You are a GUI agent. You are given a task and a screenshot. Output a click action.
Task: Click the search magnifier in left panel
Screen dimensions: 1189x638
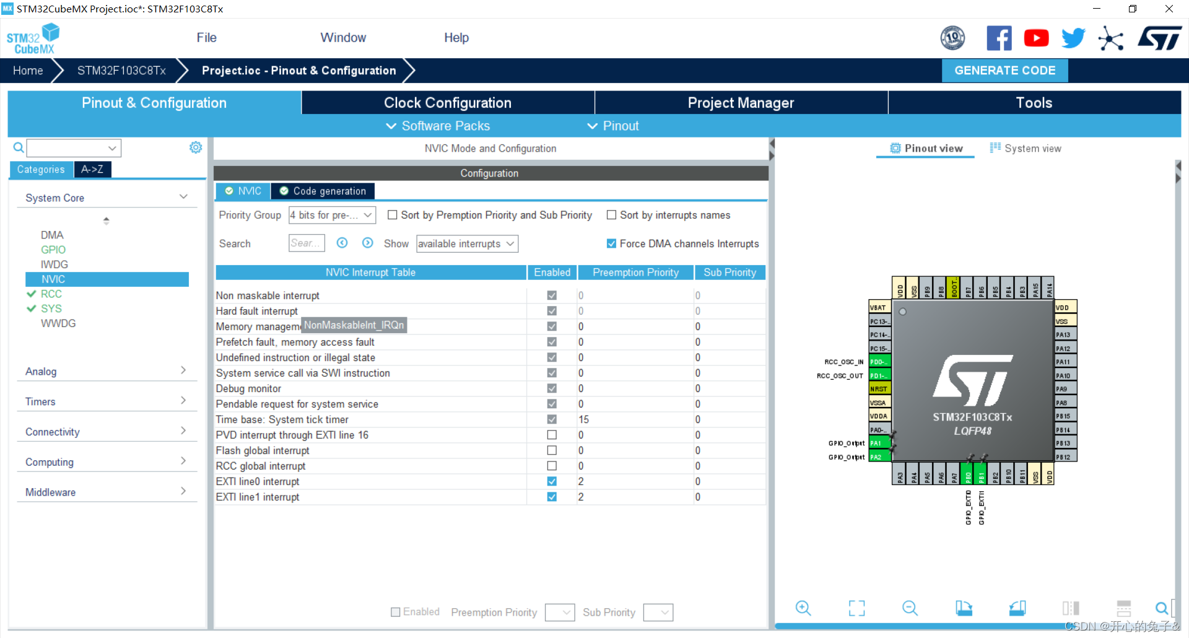(19, 147)
